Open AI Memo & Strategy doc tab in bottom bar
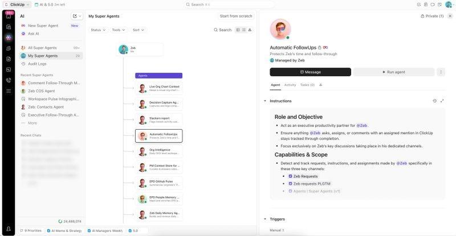Viewport: 456px width, 236px height. 64,231
